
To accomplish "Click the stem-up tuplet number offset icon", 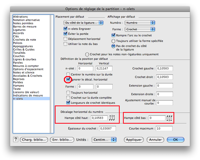I will point(112,118).
